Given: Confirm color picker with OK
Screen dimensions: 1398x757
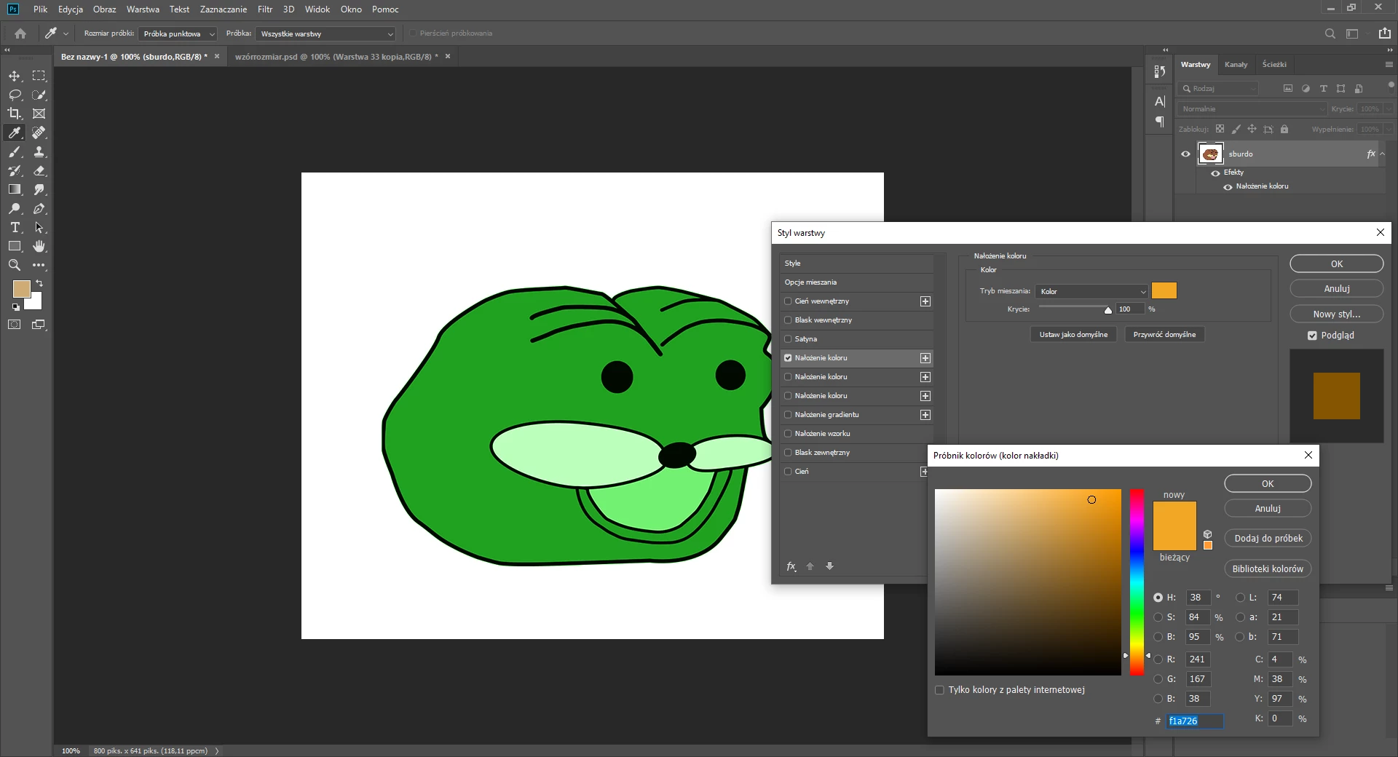Looking at the screenshot, I should (1268, 484).
